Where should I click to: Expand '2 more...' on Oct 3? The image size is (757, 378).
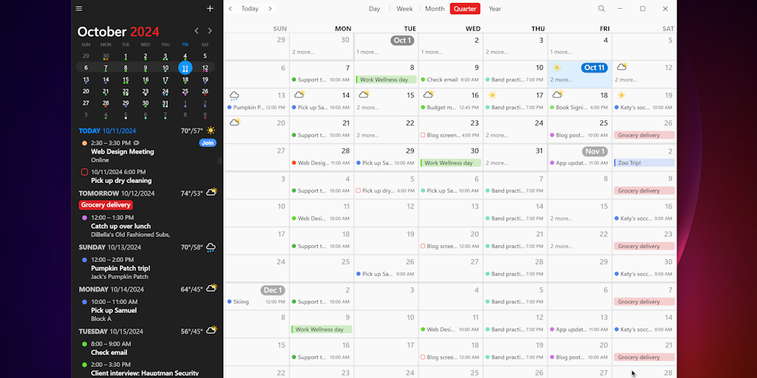[497, 52]
